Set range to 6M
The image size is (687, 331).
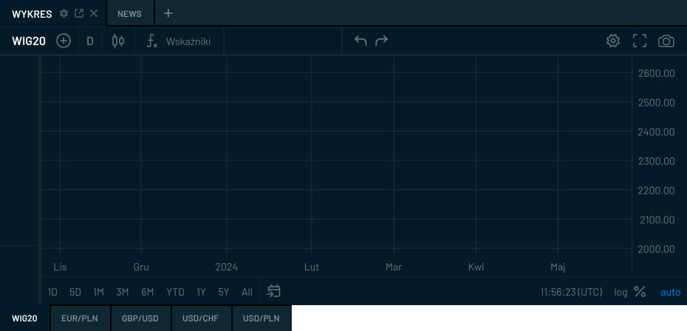(x=148, y=292)
